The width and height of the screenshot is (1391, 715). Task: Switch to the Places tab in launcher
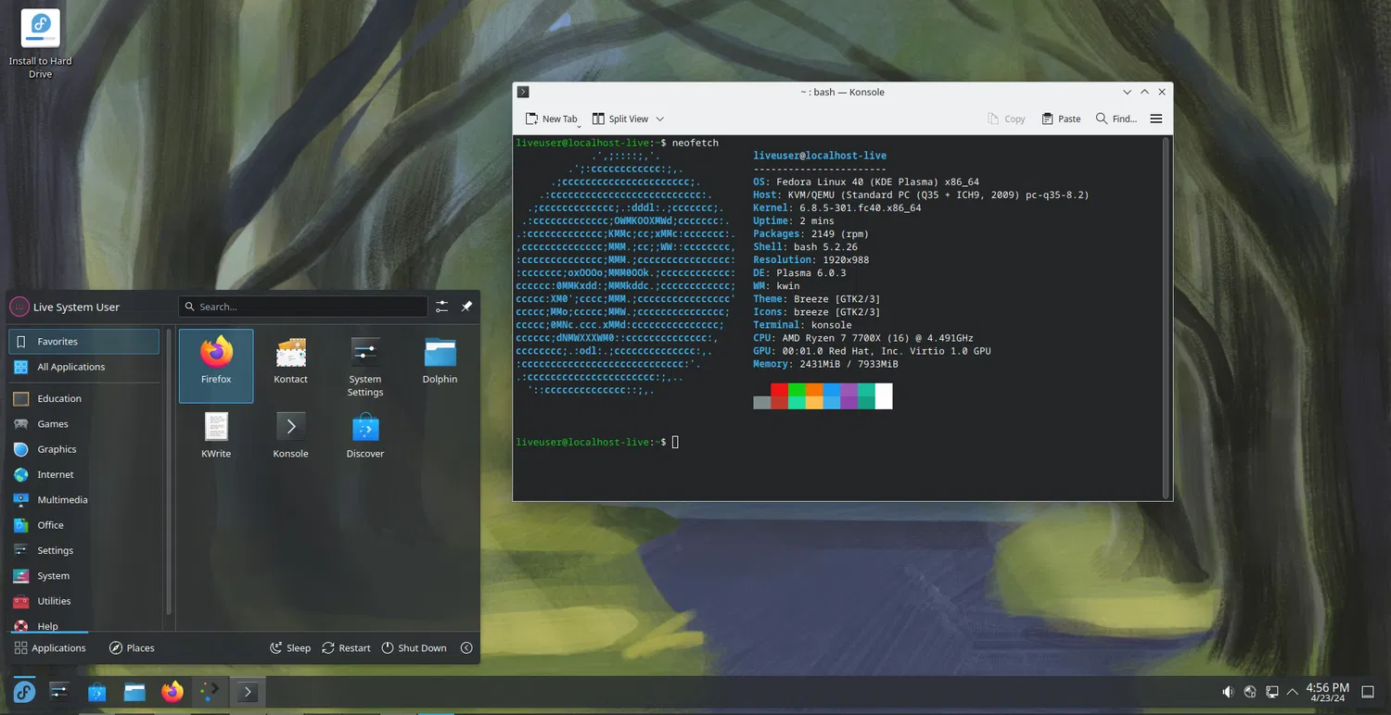(x=132, y=648)
